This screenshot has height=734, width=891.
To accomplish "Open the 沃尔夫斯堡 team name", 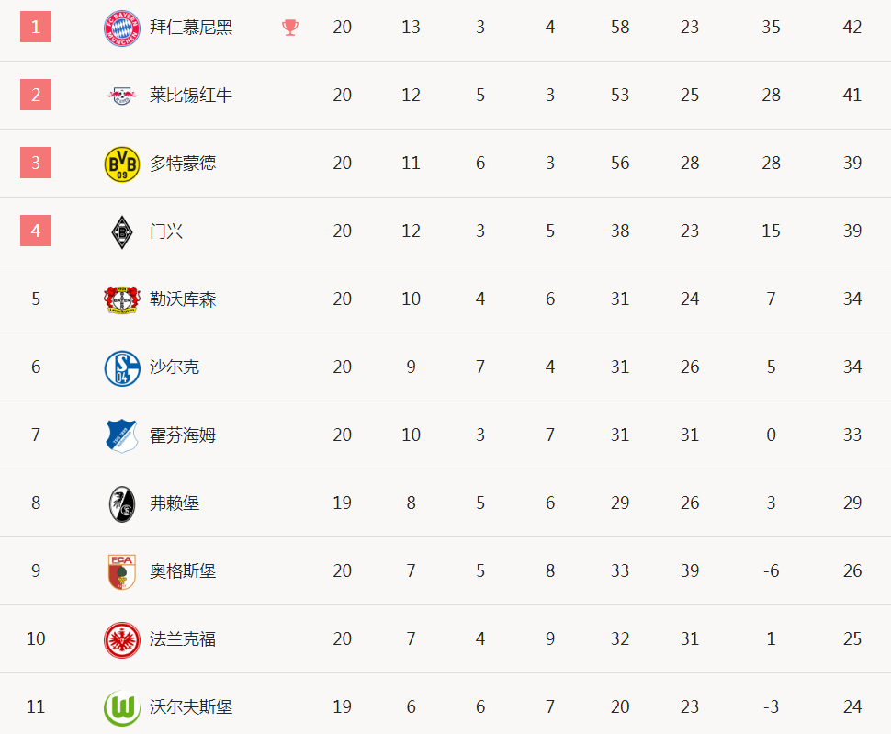I will tap(191, 707).
